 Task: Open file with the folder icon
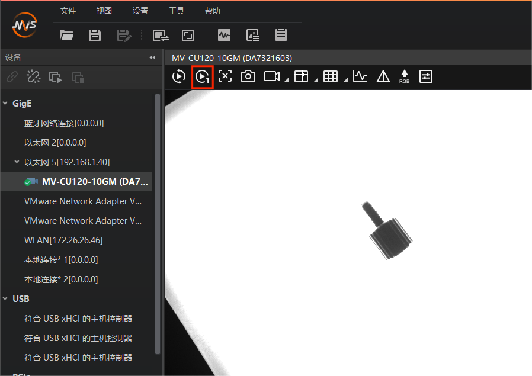click(66, 35)
